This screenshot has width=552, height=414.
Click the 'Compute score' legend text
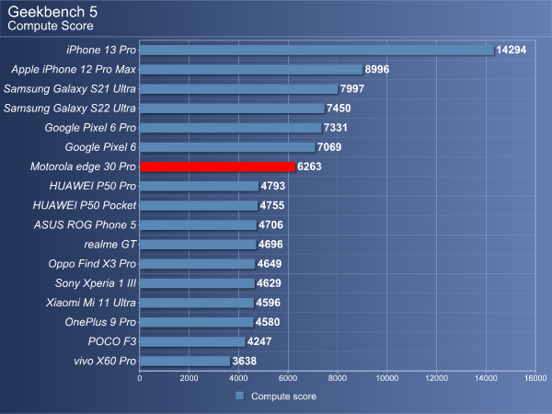click(x=283, y=397)
